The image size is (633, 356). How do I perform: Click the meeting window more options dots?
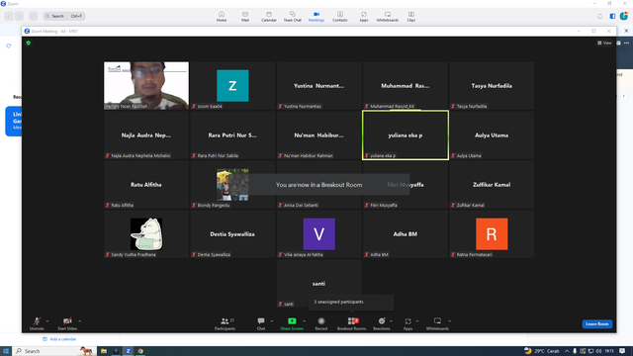pyautogui.click(x=626, y=43)
